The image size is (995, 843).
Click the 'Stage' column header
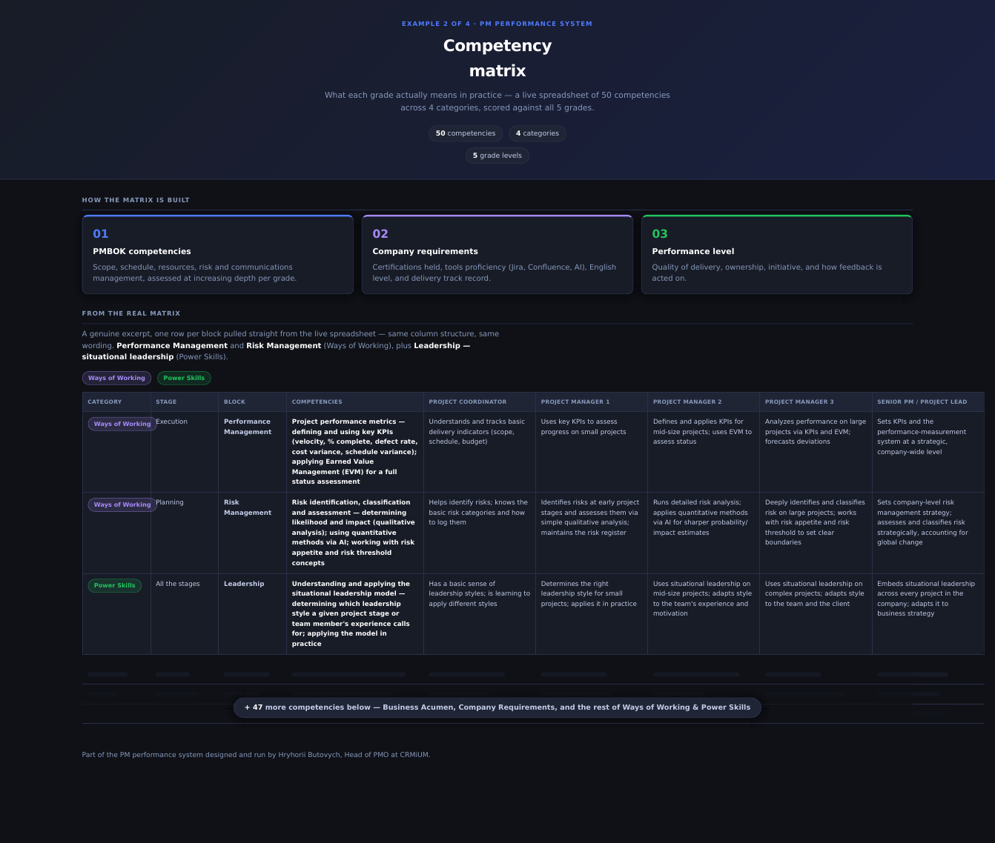point(185,402)
